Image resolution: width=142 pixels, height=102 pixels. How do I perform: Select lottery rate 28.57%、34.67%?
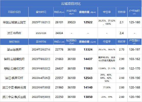click(107, 49)
